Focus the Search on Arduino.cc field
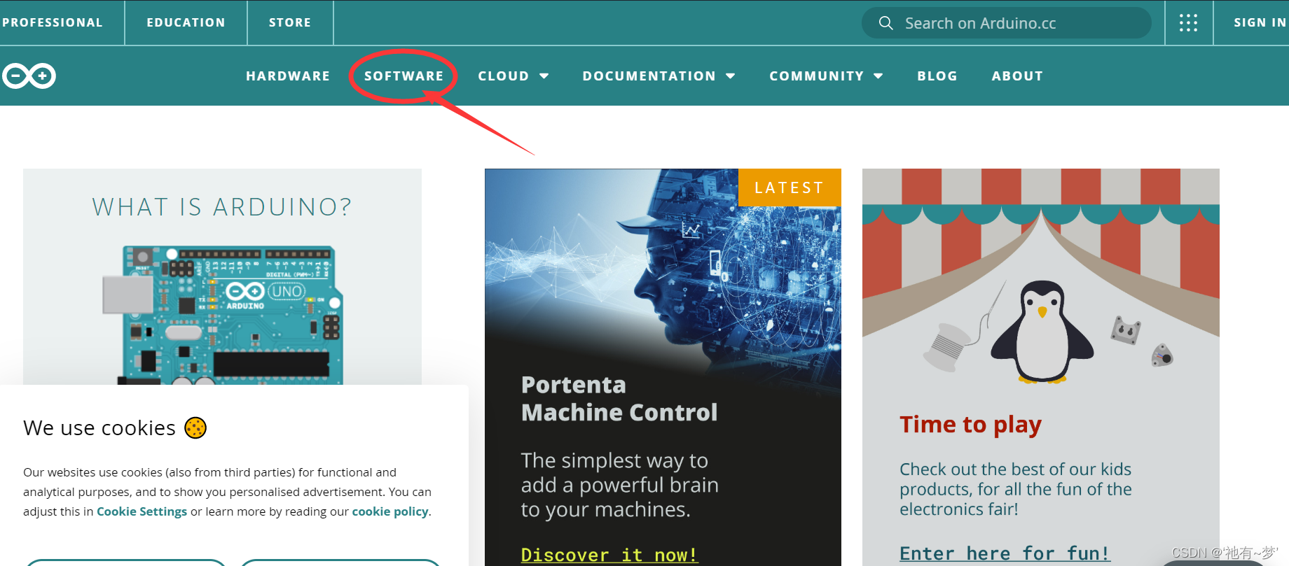The image size is (1289, 566). click(1006, 23)
